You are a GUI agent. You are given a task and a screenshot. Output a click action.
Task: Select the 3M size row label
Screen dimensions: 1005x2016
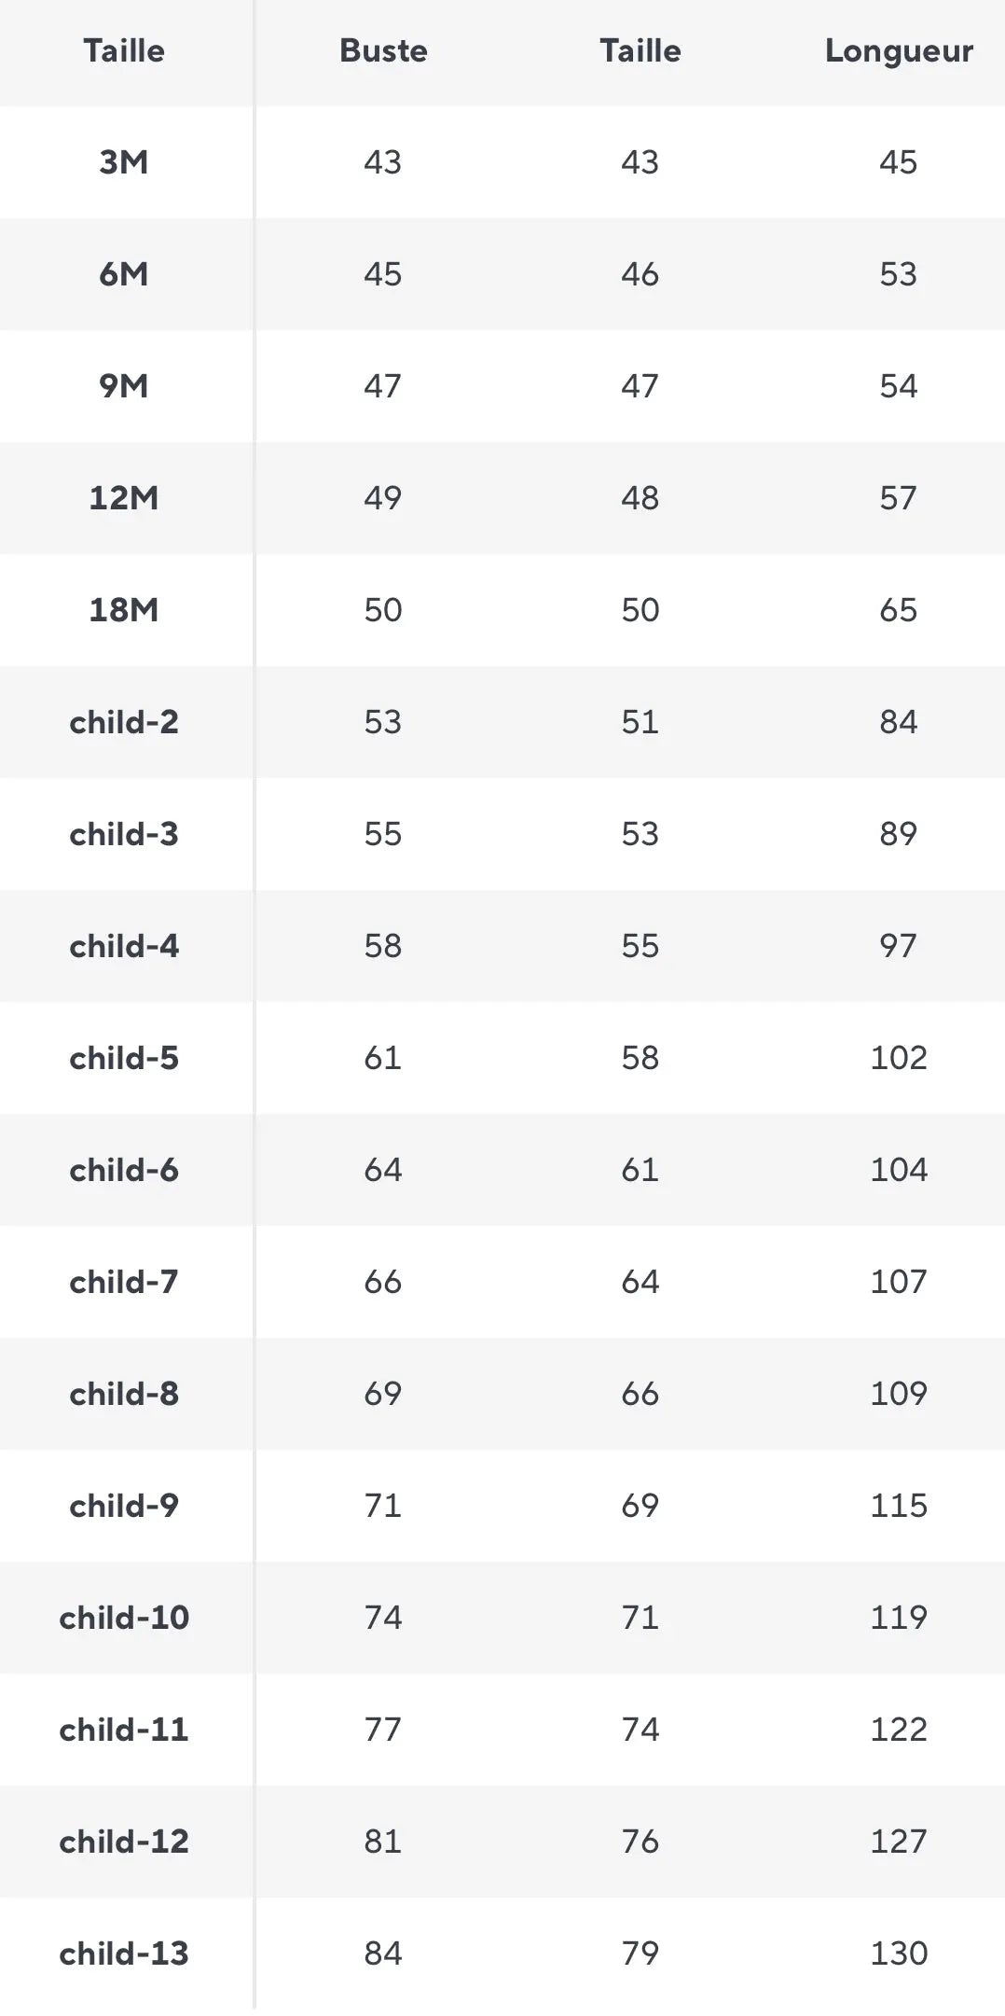tap(124, 162)
